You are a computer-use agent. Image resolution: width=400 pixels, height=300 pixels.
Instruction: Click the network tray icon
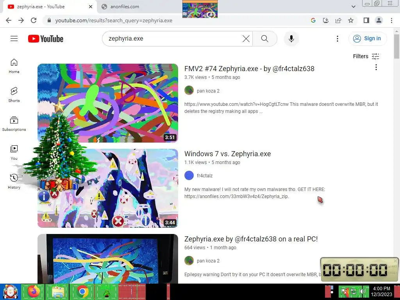[x=354, y=291]
